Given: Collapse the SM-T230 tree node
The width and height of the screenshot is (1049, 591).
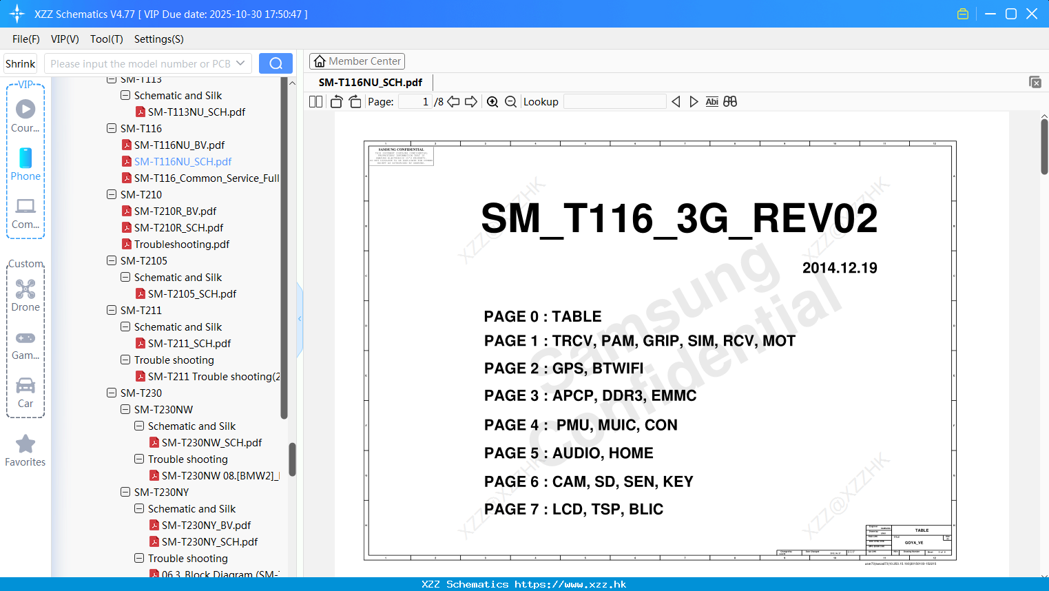Looking at the screenshot, I should point(112,393).
